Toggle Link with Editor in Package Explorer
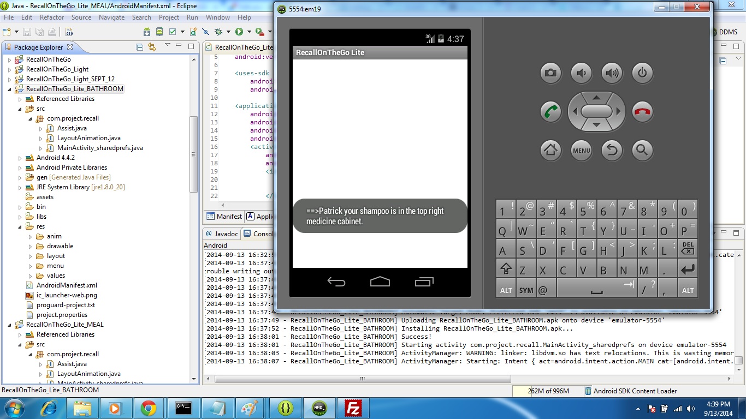746x419 pixels. 152,47
